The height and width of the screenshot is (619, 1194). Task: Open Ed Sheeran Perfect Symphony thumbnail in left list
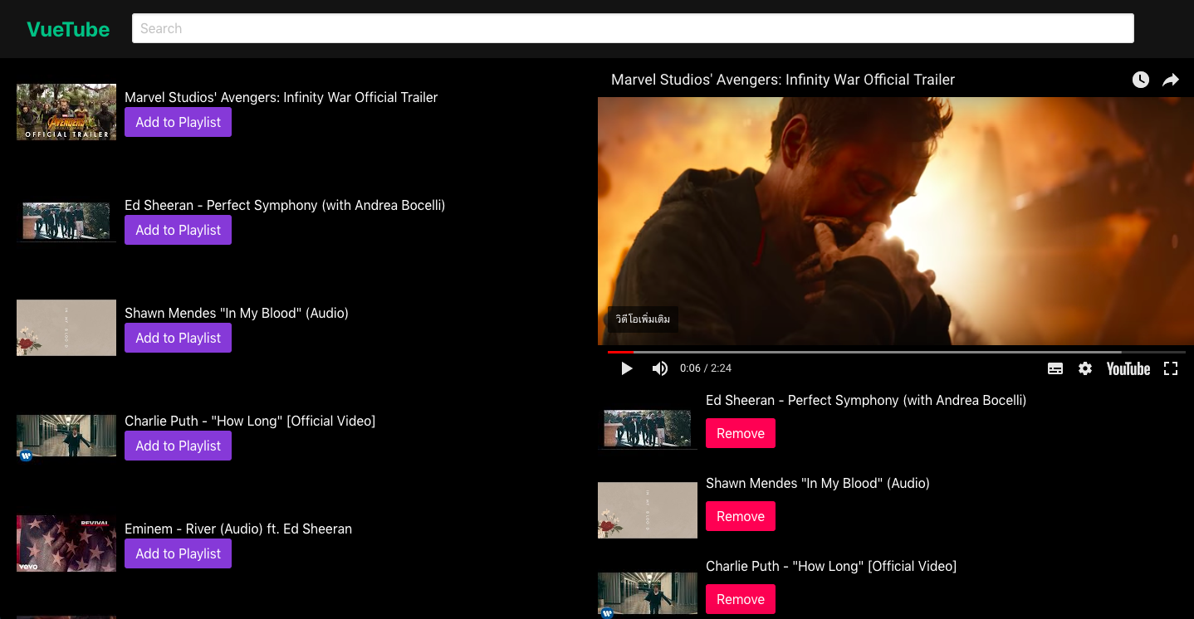(x=66, y=220)
